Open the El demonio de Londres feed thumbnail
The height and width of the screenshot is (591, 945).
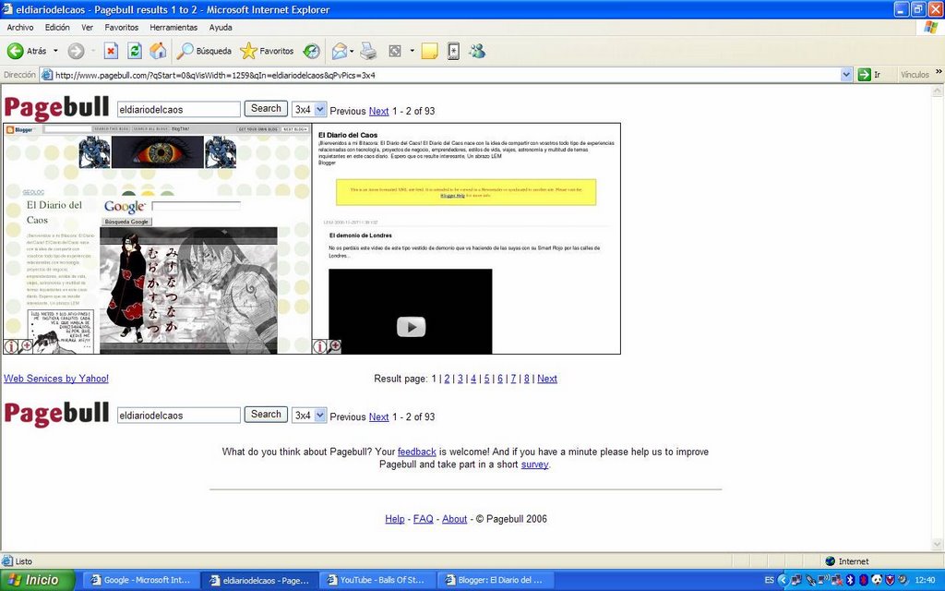[466, 239]
